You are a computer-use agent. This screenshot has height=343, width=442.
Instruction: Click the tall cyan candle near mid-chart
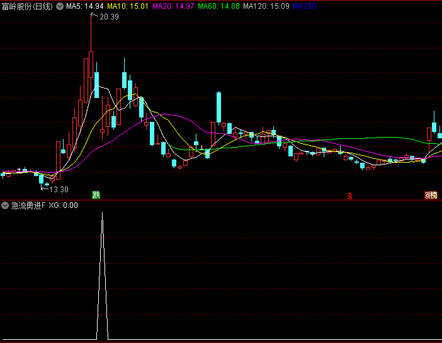click(218, 107)
